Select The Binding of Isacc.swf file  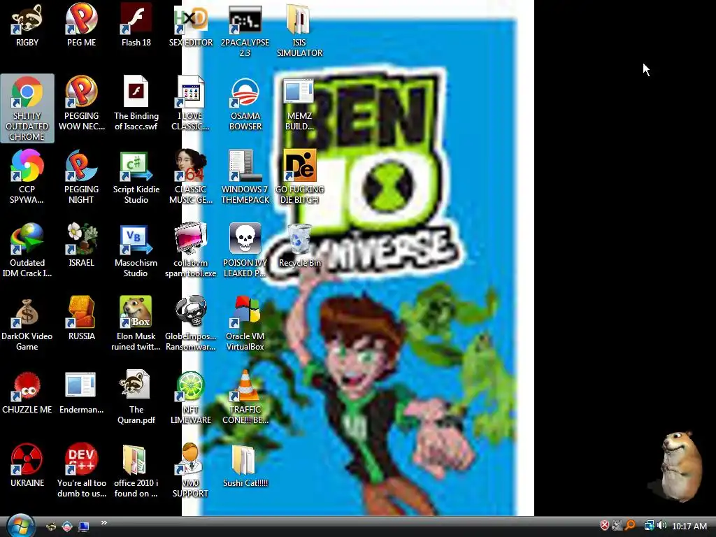(x=136, y=103)
